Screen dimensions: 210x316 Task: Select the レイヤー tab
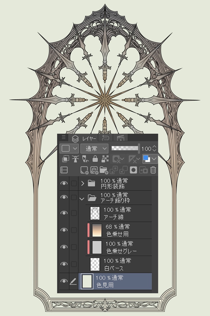[85, 139]
